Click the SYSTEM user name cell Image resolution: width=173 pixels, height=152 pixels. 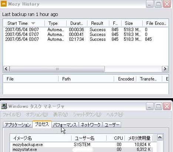[x=82, y=145]
